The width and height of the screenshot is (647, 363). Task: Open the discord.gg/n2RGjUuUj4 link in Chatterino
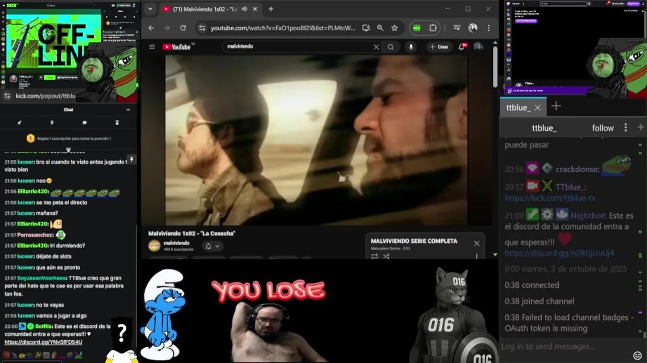tap(559, 253)
